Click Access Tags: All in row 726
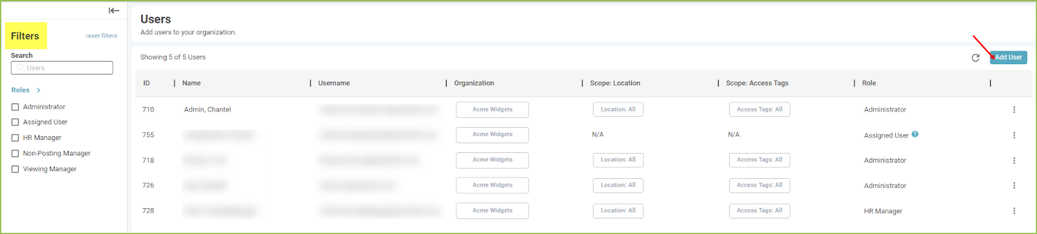The image size is (1037, 234). click(759, 185)
